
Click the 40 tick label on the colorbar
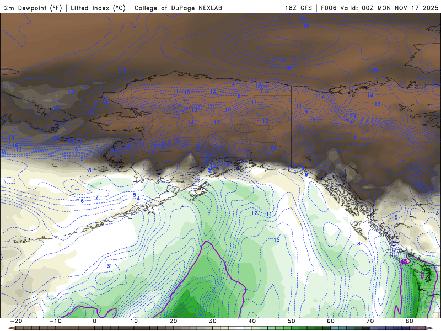252,321
